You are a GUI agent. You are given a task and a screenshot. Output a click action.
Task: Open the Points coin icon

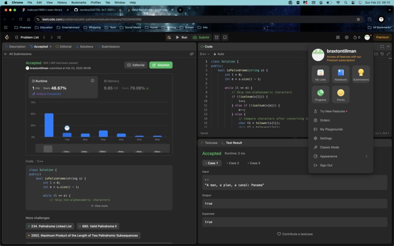341,94
